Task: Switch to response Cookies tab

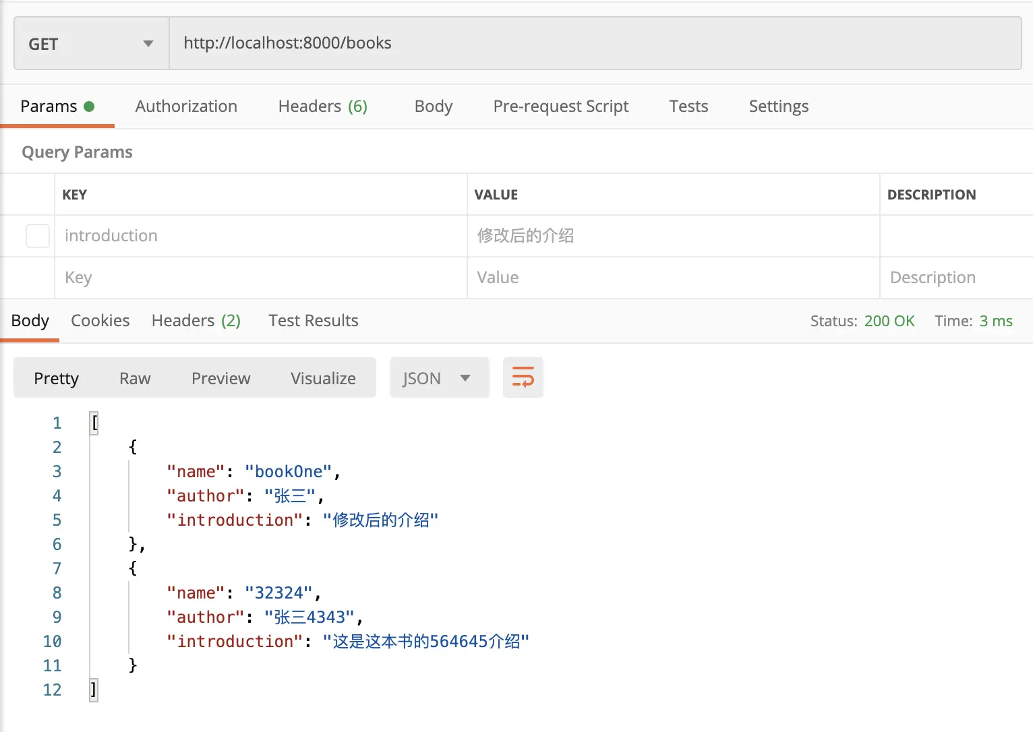Action: pyautogui.click(x=100, y=321)
